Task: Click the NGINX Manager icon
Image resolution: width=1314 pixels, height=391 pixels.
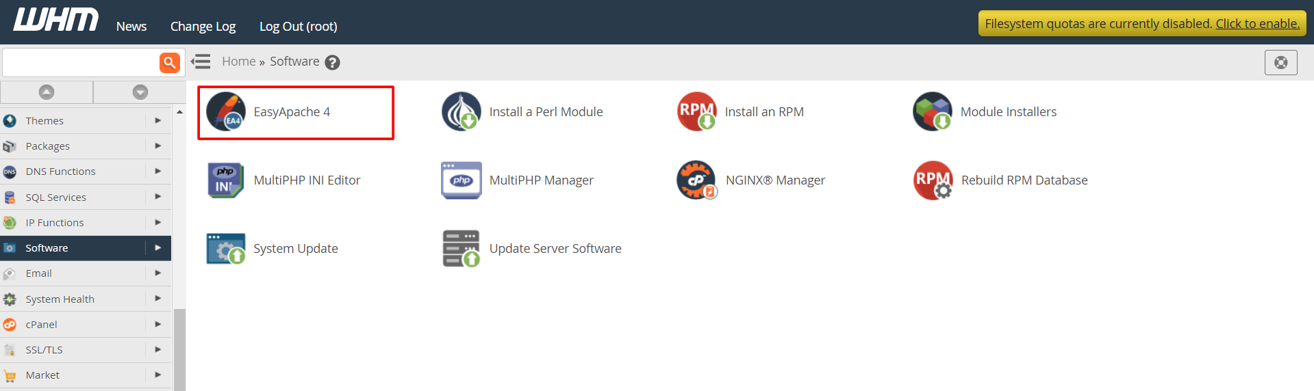Action: point(697,180)
